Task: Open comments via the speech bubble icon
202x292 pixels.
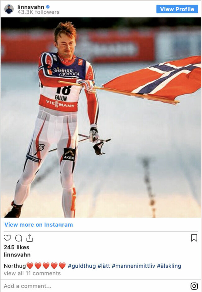Action: 19,238
